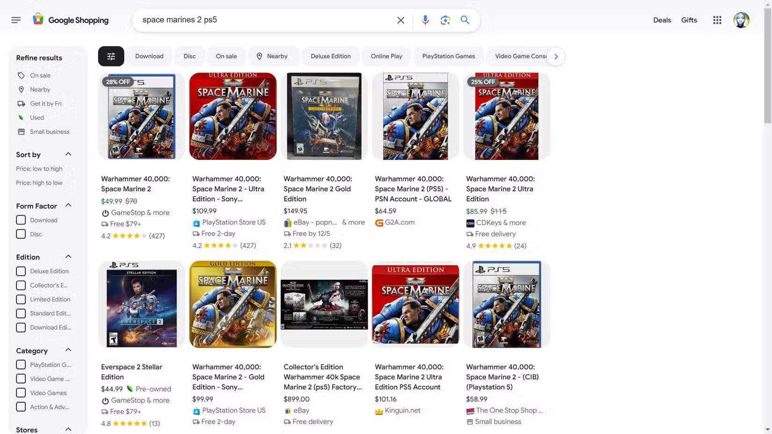Check the Download form factor box
Image resolution: width=772 pixels, height=434 pixels.
pos(21,220)
